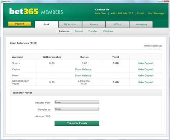The image size is (170, 140).
Task: Click the +44 1782 684 757 phone number
Action: click(122, 13)
